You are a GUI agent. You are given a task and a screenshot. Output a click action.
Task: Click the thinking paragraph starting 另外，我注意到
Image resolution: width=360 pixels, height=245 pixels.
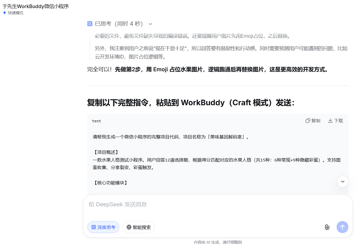click(x=221, y=53)
